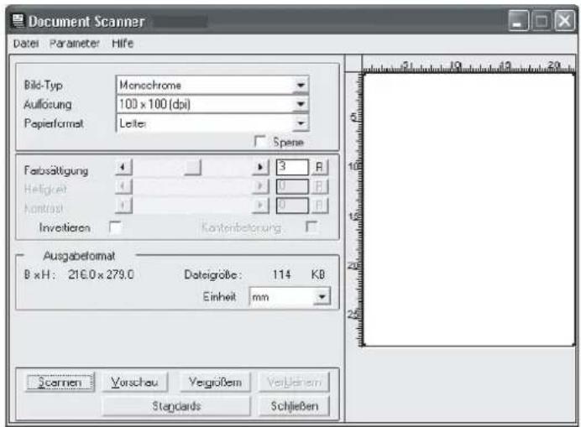The image size is (581, 427).
Task: Toggle the Kantenbetonung checkbox
Action: [x=311, y=227]
